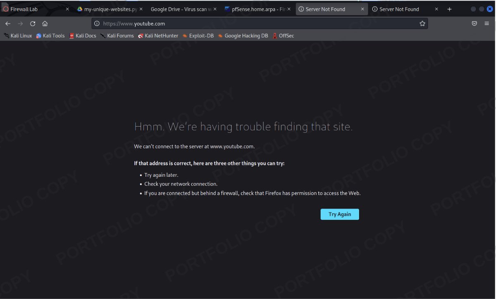Image resolution: width=496 pixels, height=299 pixels.
Task: Close the active Server Not Found tab
Action: click(362, 9)
